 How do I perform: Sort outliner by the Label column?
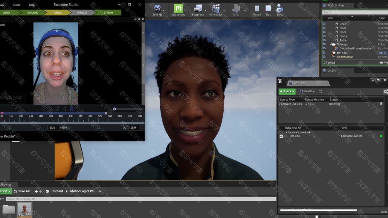330,18
